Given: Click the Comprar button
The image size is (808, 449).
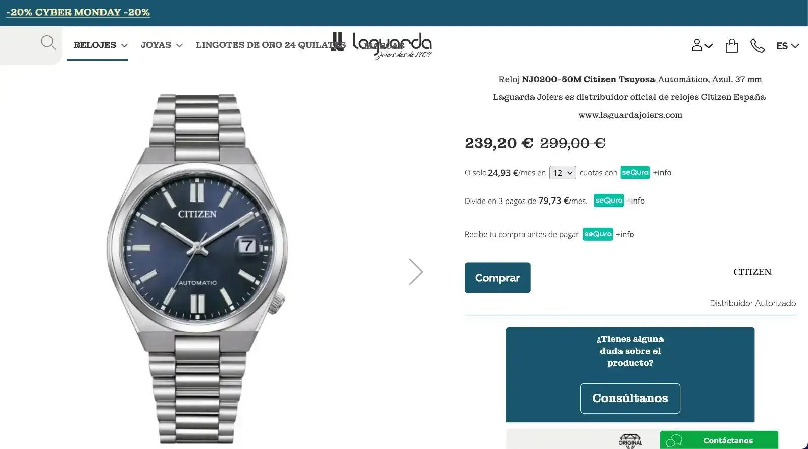Looking at the screenshot, I should point(497,277).
